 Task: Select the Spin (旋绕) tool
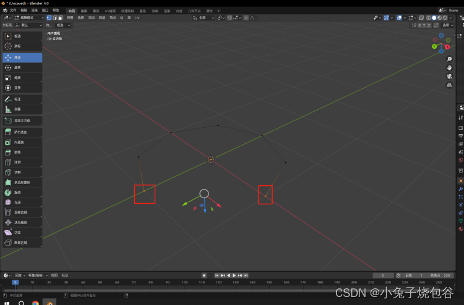coord(22,193)
